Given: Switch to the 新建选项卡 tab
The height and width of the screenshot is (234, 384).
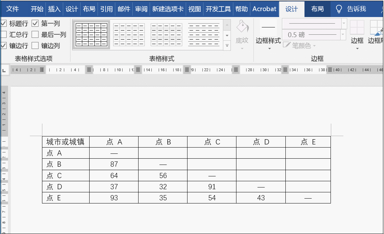Looking at the screenshot, I should click(x=168, y=9).
